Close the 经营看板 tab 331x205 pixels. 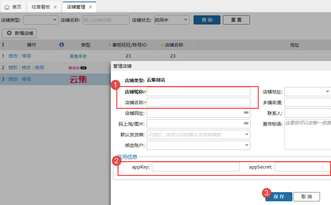coord(55,7)
